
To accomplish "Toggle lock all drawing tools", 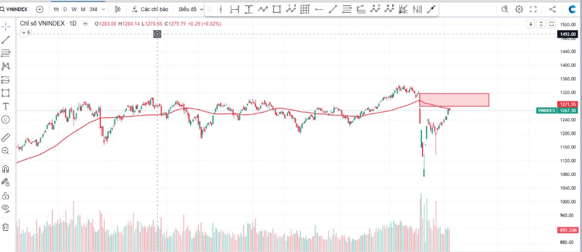I will [x=6, y=196].
